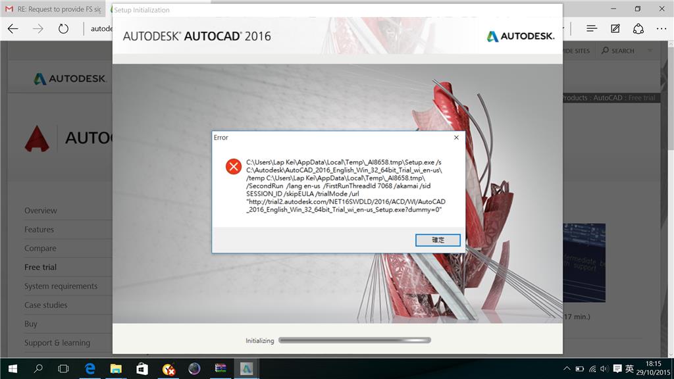This screenshot has width=674, height=379.
Task: Expand the dropdown arrow beside SEARCH
Action: click(x=650, y=51)
